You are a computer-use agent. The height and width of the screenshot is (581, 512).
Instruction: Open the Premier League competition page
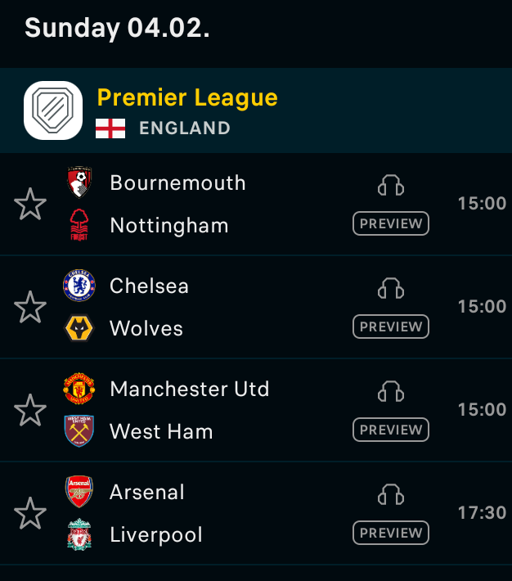187,98
